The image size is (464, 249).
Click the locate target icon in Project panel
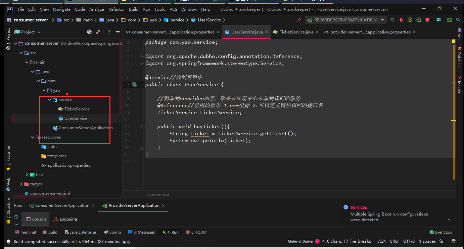coord(89,32)
